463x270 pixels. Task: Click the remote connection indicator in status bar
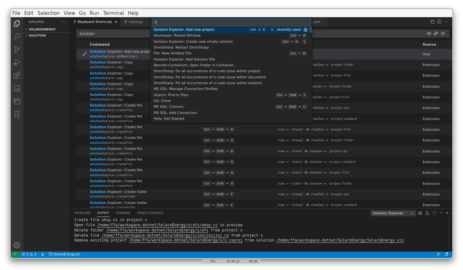[15, 254]
